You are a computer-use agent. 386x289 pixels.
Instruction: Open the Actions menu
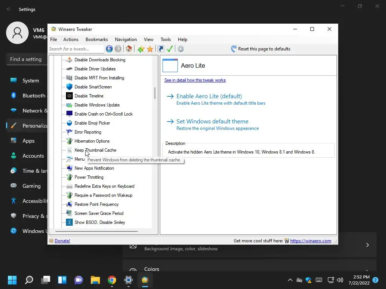pos(71,39)
